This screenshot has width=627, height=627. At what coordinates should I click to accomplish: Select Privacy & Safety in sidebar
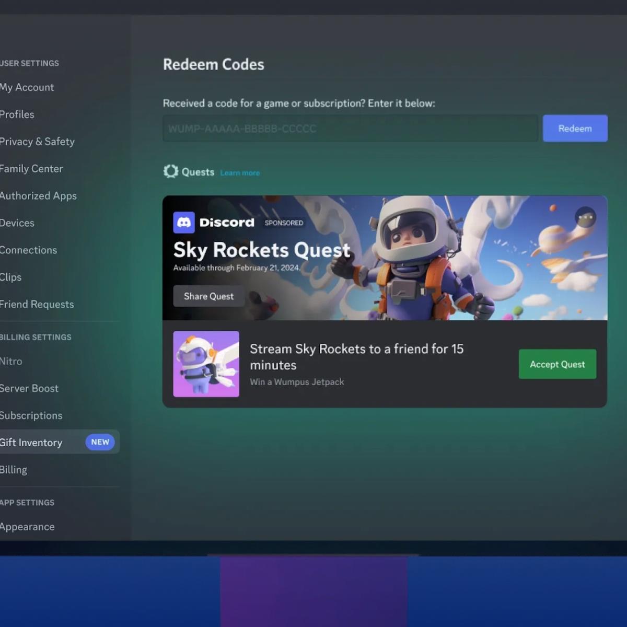[x=37, y=142]
